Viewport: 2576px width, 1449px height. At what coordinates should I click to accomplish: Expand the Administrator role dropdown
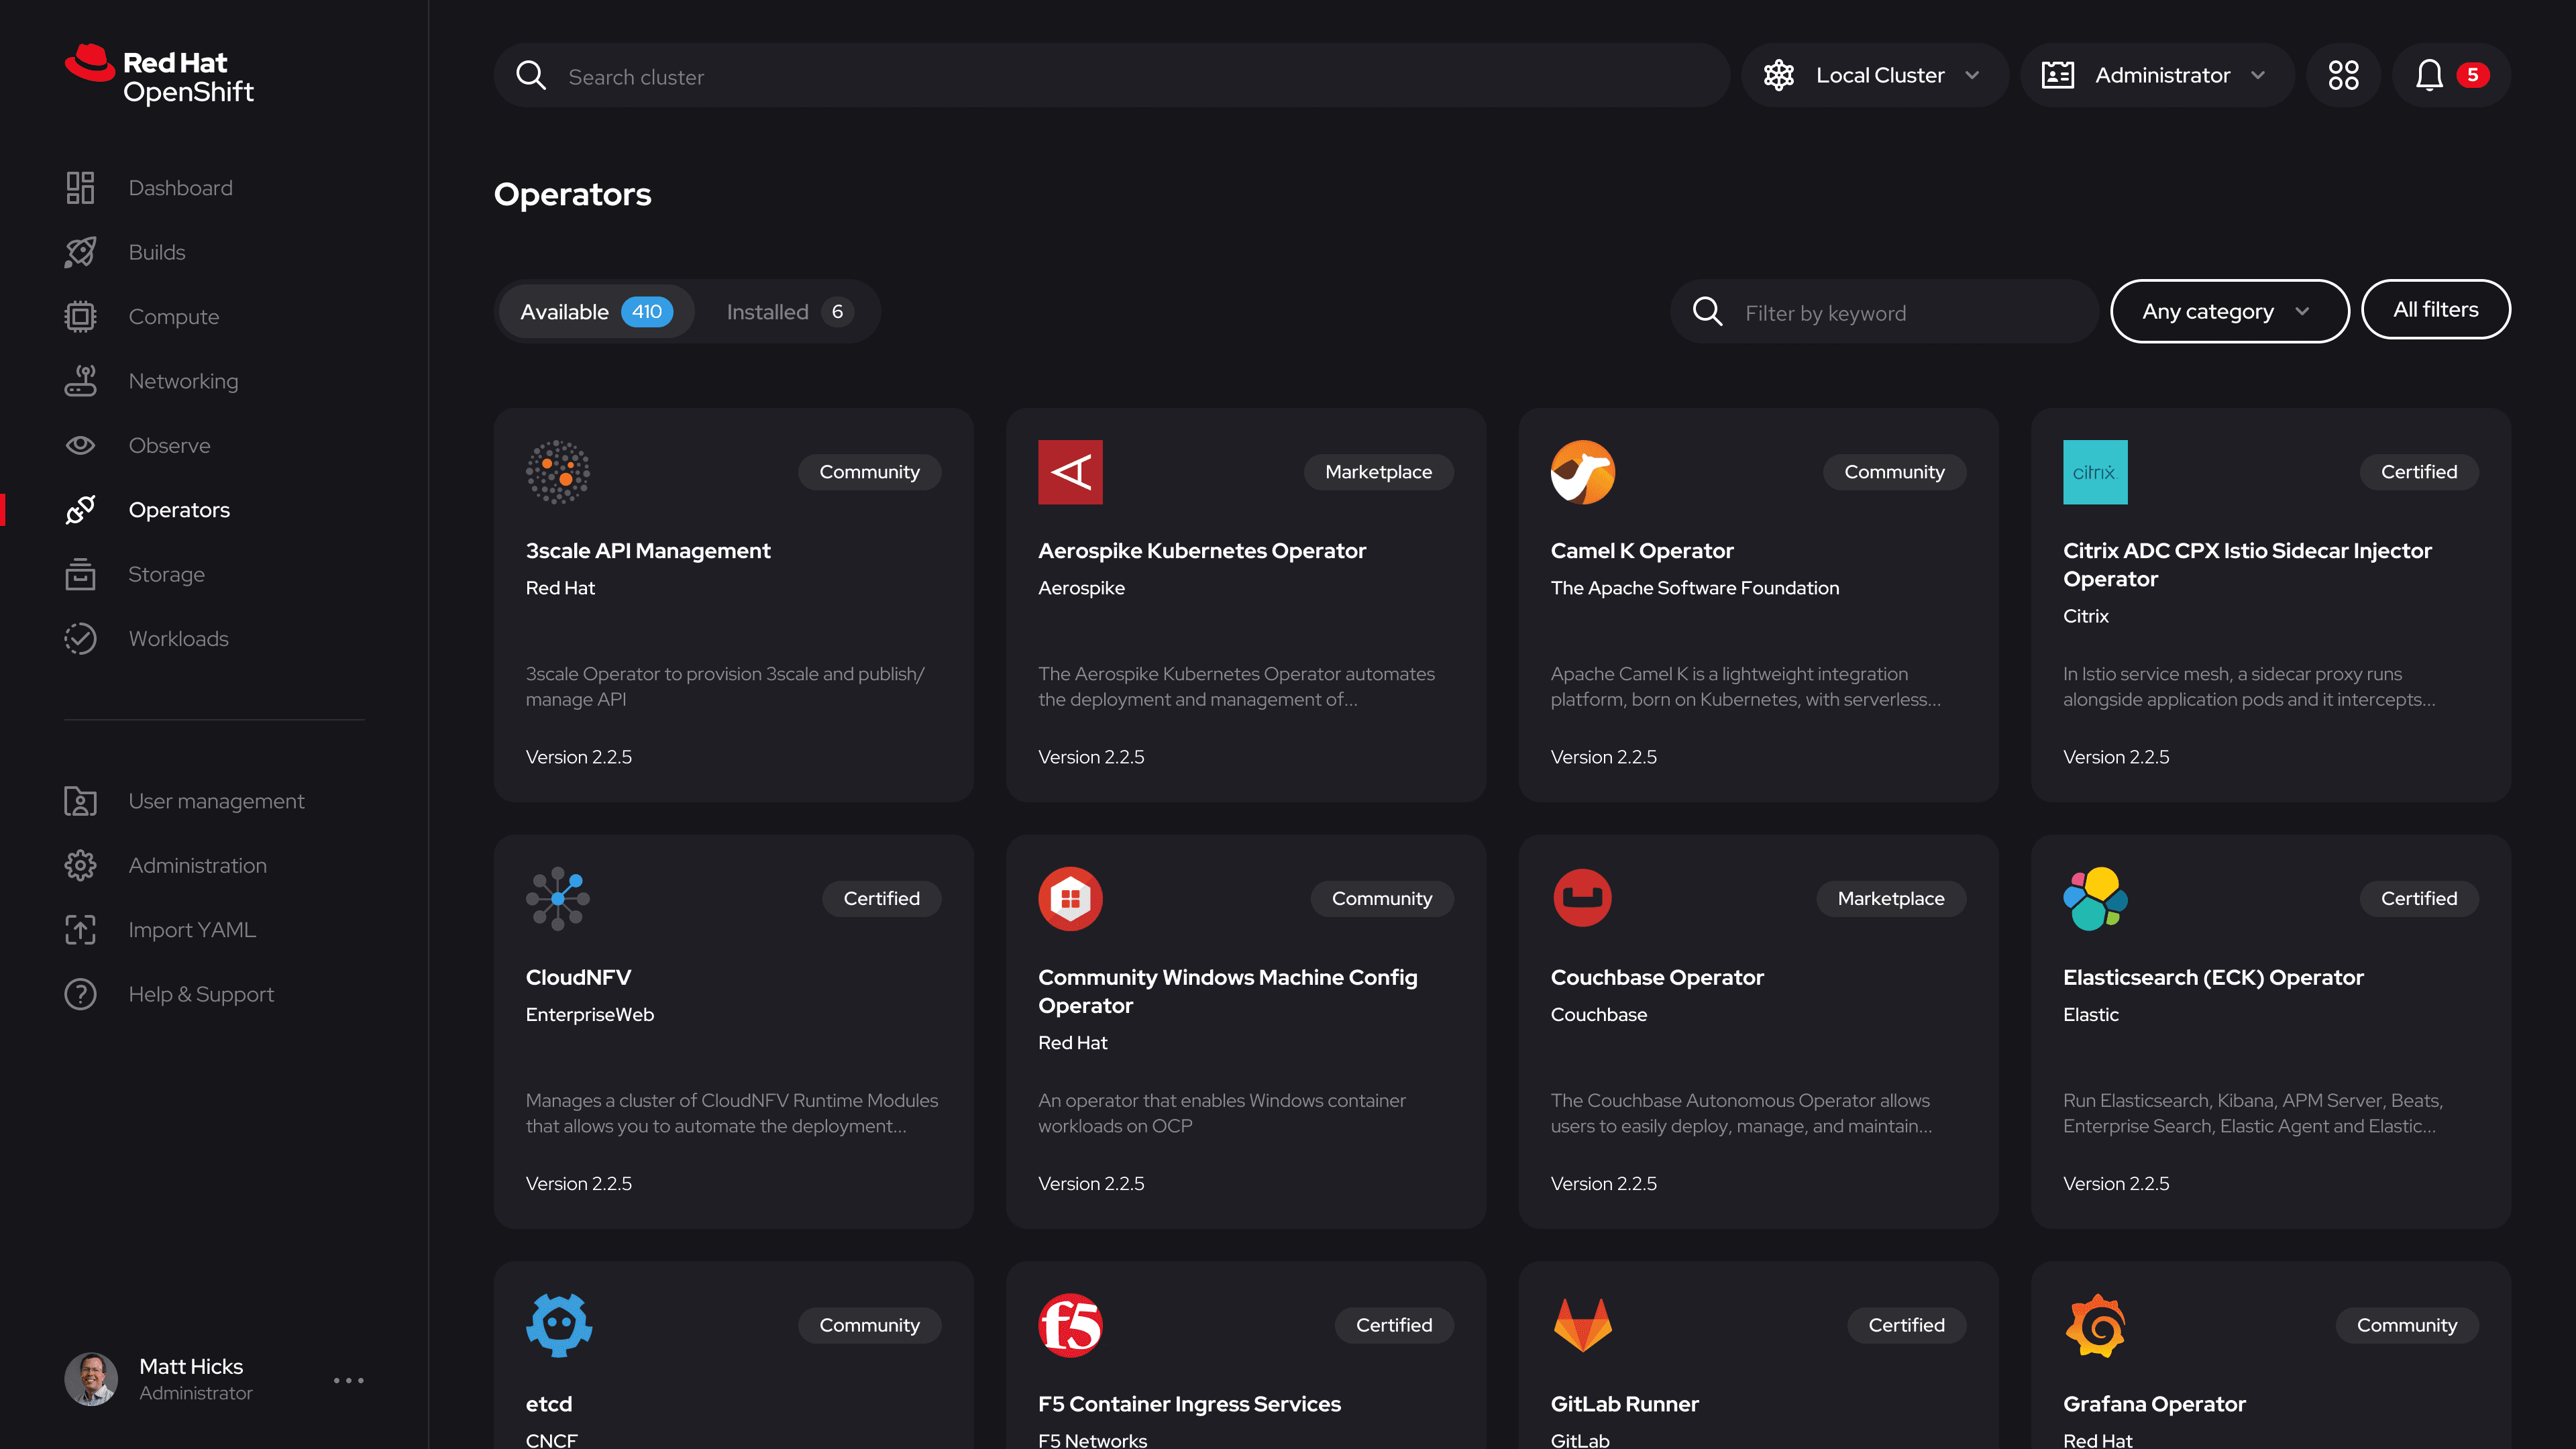[x=2157, y=75]
